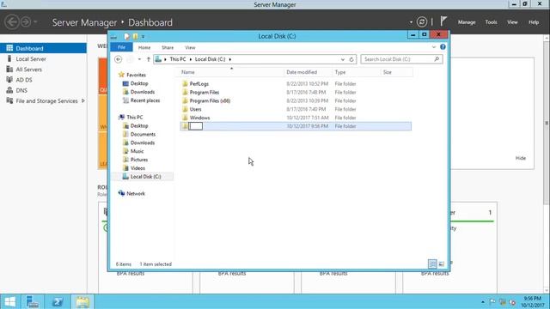
Task: Launch PowerShell from the taskbar
Action: pyautogui.click(x=58, y=301)
